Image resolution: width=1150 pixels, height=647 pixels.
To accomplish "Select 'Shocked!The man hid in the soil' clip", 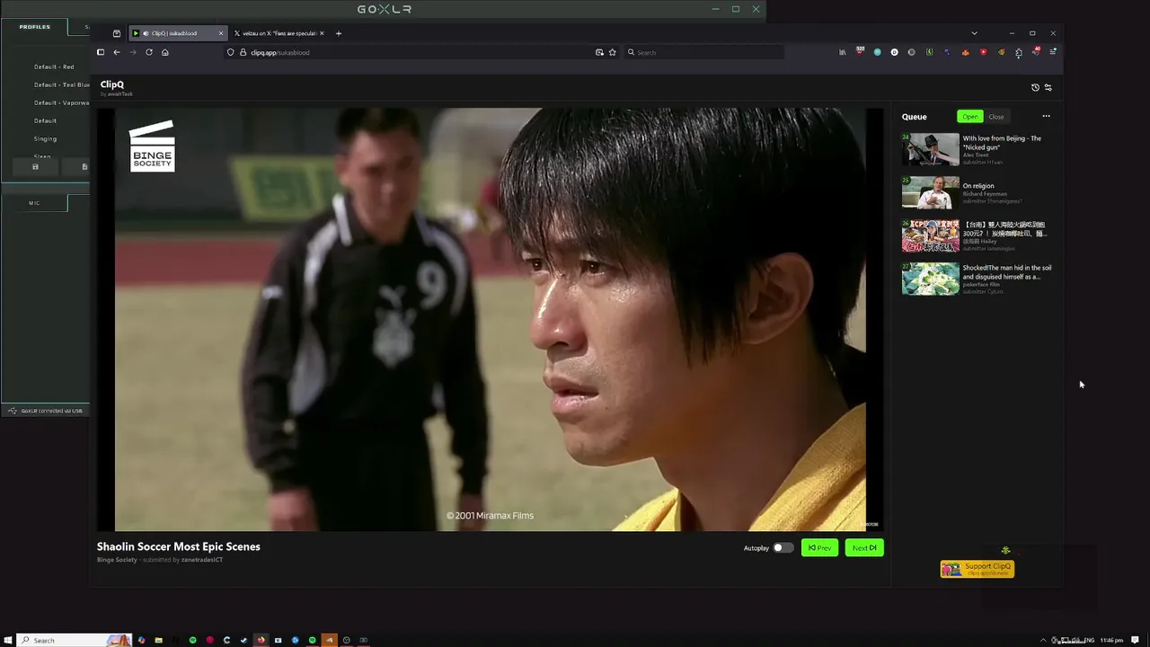I will click(976, 279).
